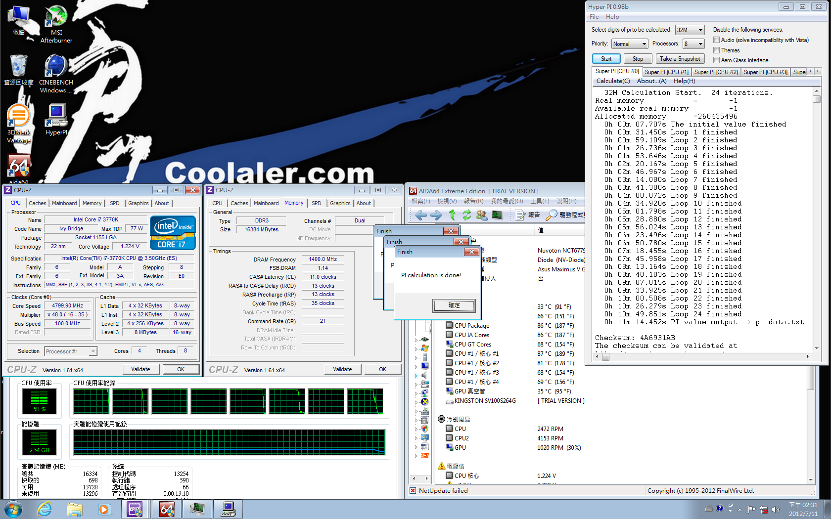This screenshot has height=519, width=831.
Task: Switch to Caches tab in left CPU-Z
Action: tap(37, 203)
